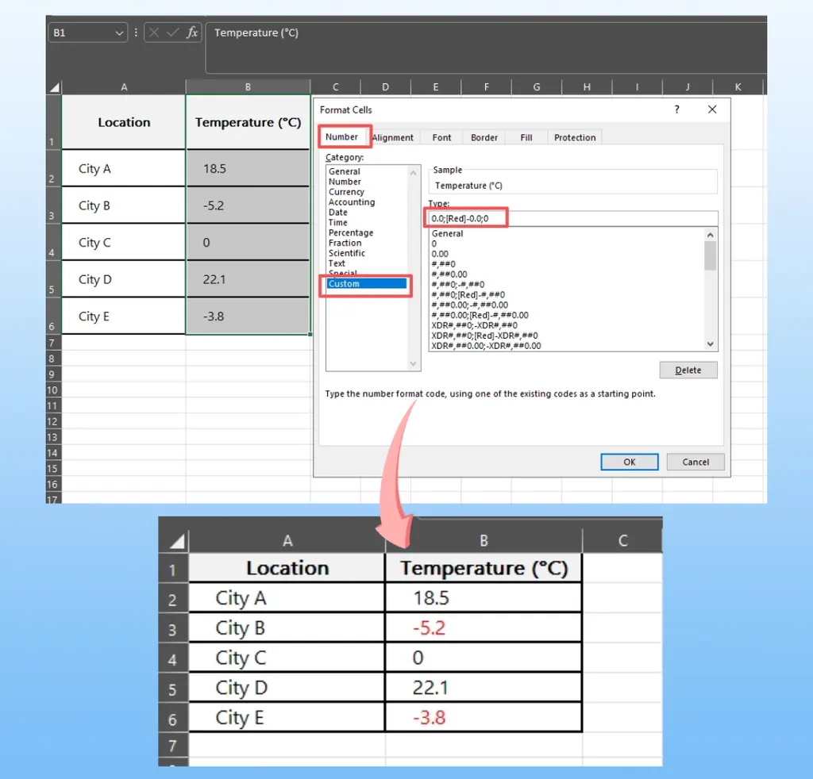Open the Name Box dropdown arrow
Image resolution: width=813 pixels, height=779 pixels.
tap(120, 33)
